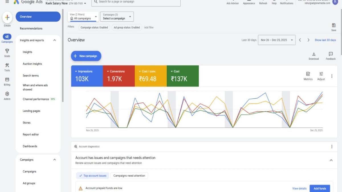Click the Adjust chart icon
The height and width of the screenshot is (192, 342).
[321, 74]
